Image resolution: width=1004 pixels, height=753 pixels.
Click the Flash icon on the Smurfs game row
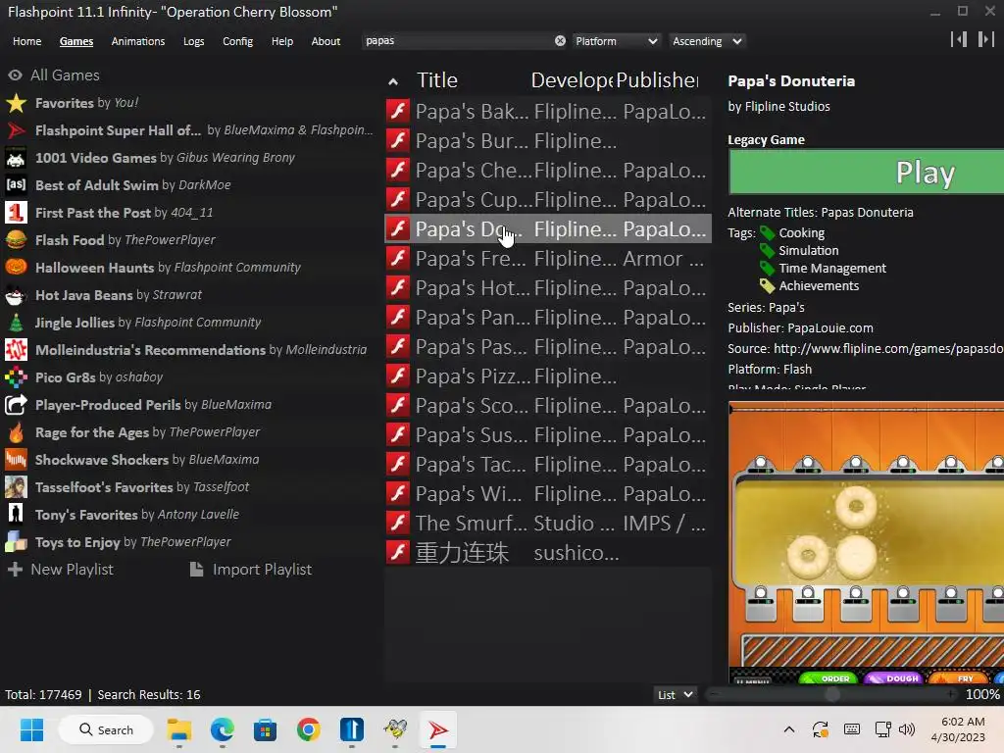398,524
